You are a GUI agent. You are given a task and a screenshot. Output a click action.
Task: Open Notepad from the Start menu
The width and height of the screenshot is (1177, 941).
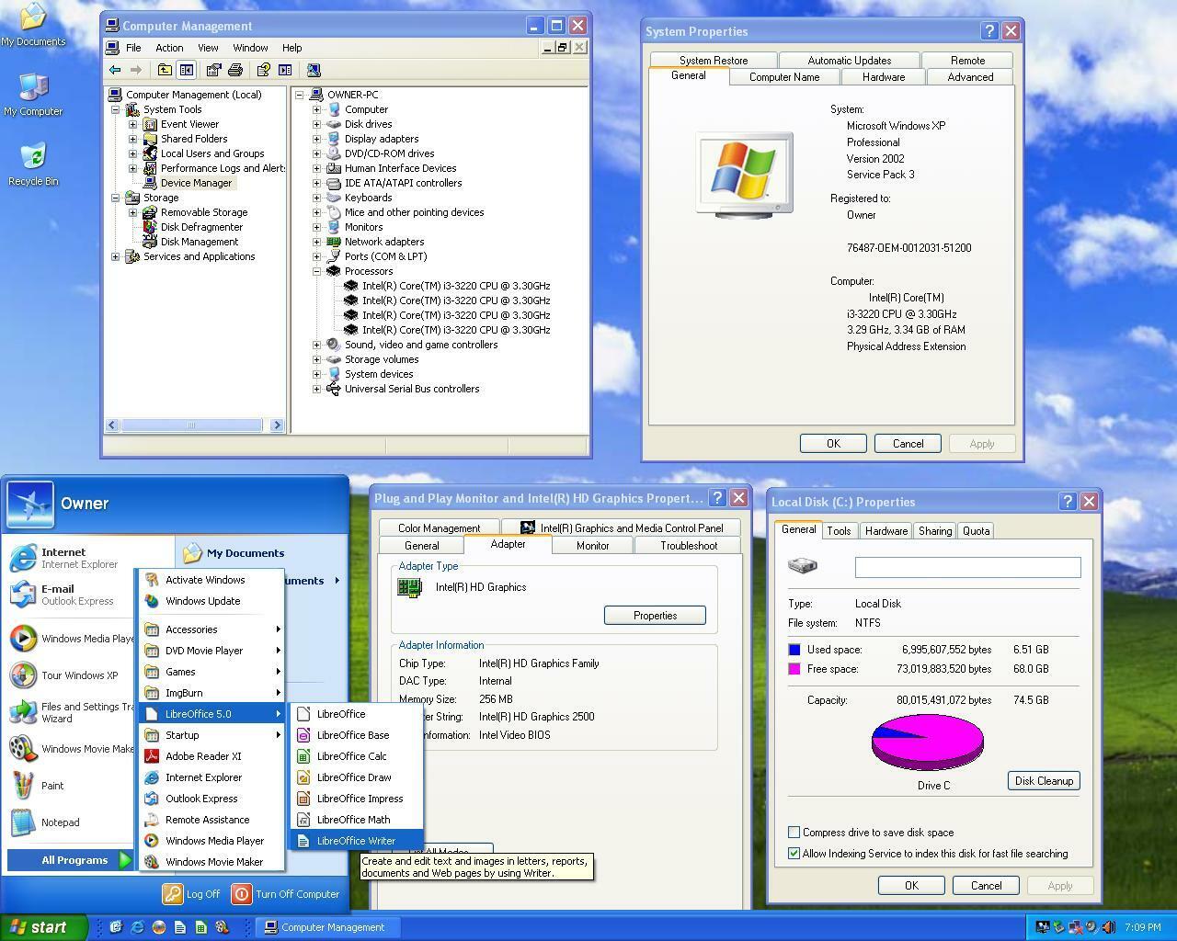point(60,822)
